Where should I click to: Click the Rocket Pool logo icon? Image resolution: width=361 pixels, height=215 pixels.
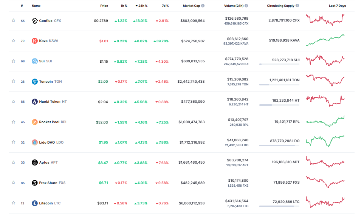tap(34, 122)
